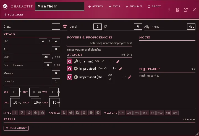The height and width of the screenshot is (136, 199).
Task: Click the Commit button
Action: [134, 6]
